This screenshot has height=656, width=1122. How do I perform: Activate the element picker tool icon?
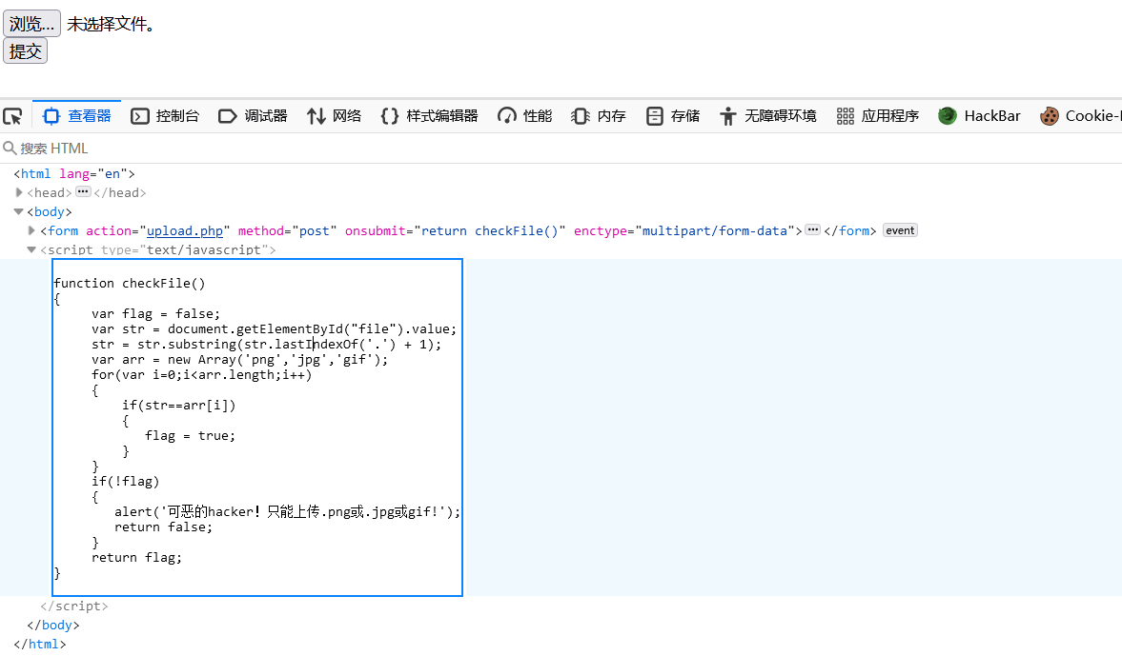[12, 116]
